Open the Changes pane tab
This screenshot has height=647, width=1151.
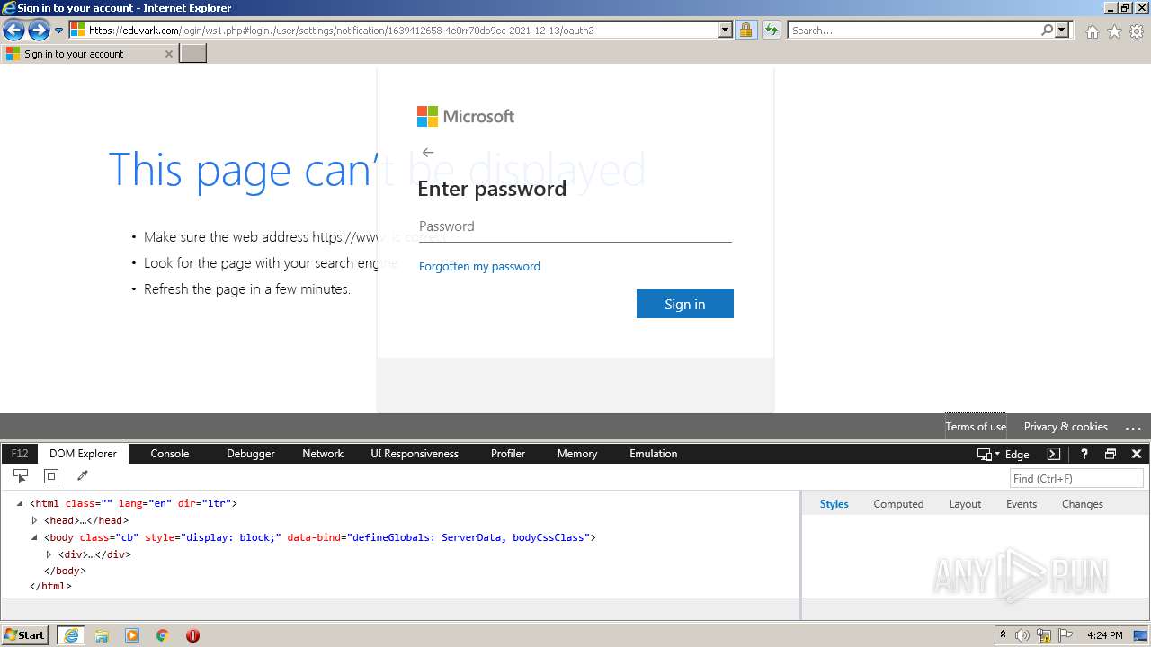coord(1082,504)
